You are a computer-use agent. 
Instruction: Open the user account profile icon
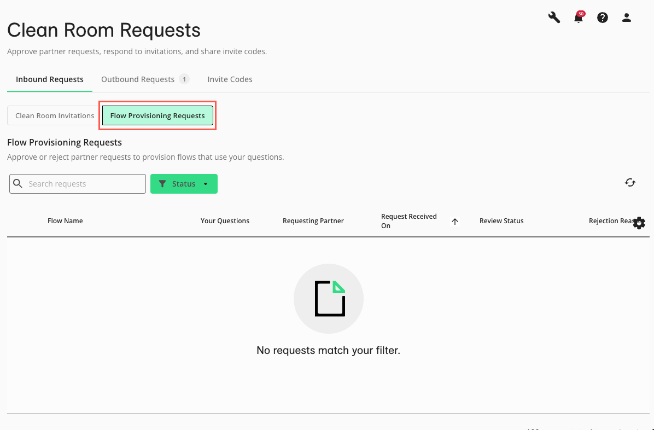click(627, 18)
